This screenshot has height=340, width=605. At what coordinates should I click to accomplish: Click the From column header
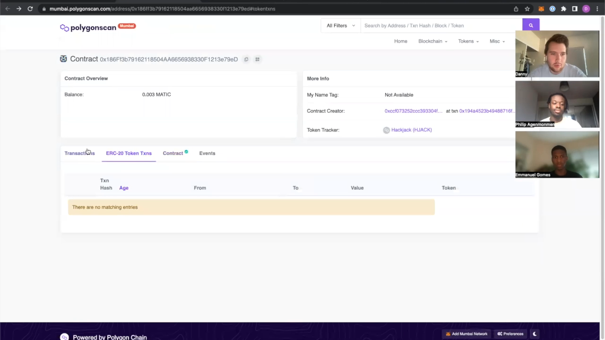(x=200, y=188)
